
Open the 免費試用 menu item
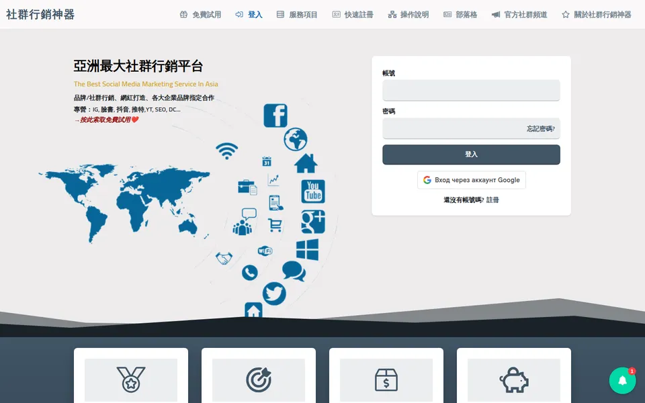click(201, 15)
